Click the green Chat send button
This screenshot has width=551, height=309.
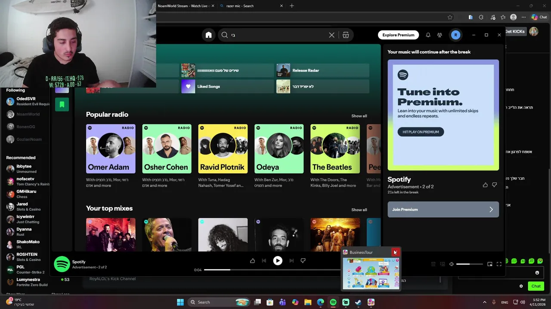(536, 286)
